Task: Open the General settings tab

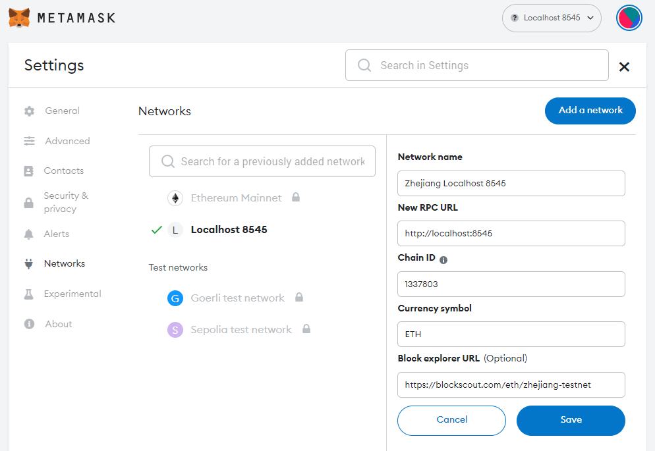Action: (x=62, y=111)
